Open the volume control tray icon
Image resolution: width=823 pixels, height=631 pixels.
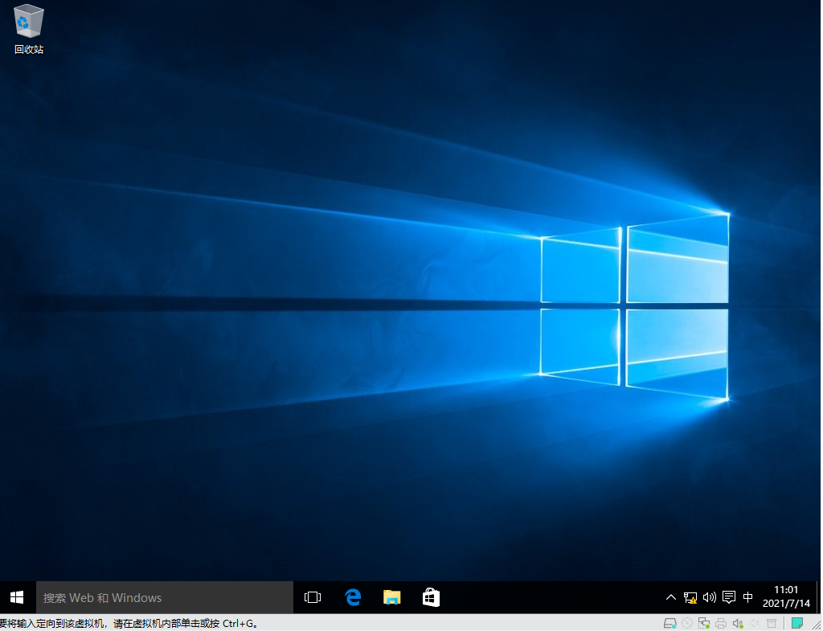[710, 597]
